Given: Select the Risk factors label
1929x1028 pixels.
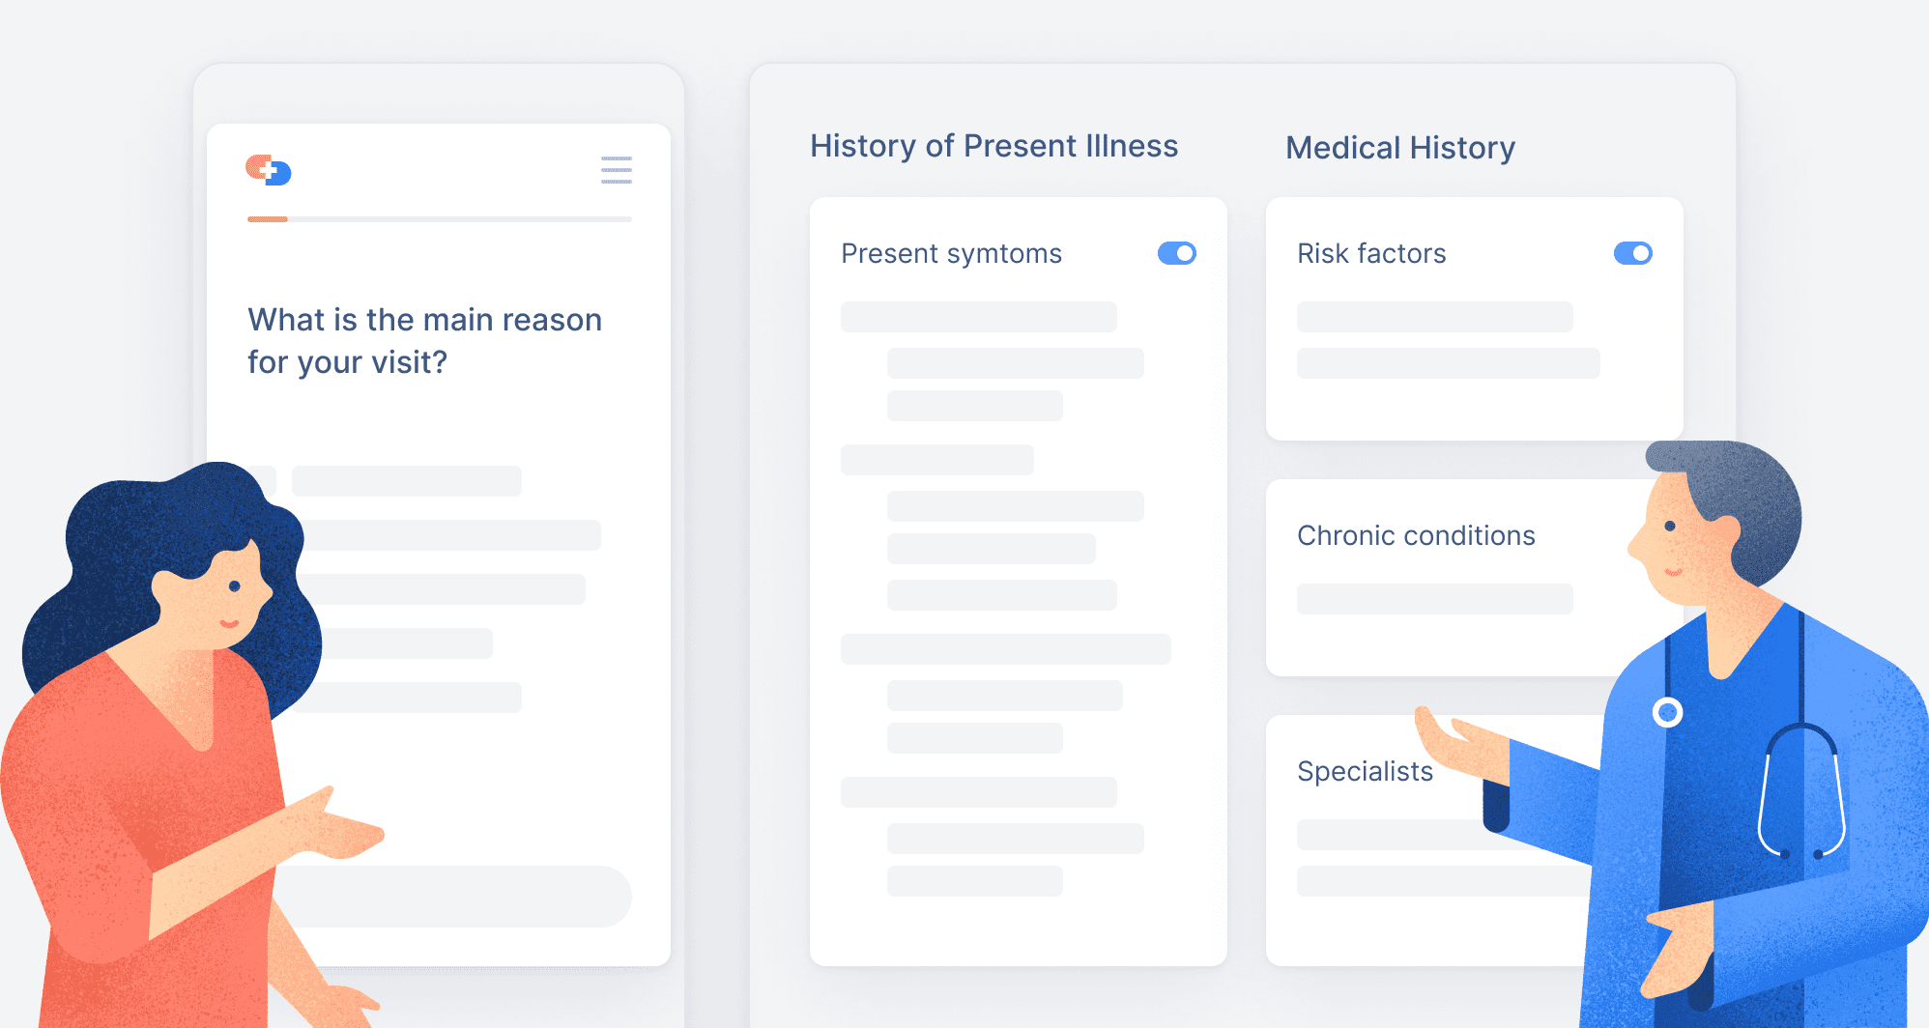Looking at the screenshot, I should 1371,253.
